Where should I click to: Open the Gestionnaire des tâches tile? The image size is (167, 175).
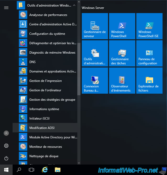pos(122,53)
